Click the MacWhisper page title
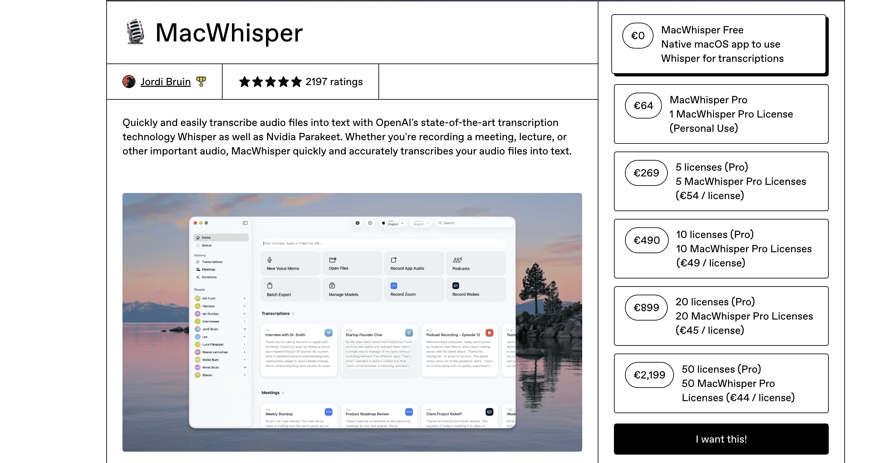This screenshot has height=463, width=889. point(229,33)
